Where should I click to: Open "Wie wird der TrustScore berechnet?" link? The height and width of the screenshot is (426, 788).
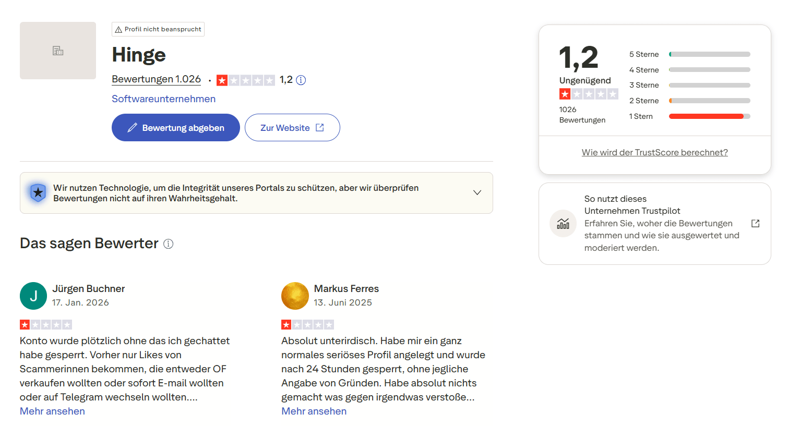654,152
